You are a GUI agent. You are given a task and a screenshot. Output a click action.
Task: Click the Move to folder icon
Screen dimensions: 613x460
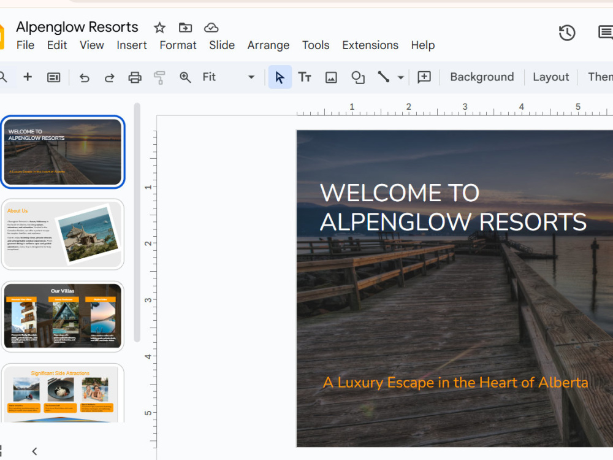click(x=185, y=28)
